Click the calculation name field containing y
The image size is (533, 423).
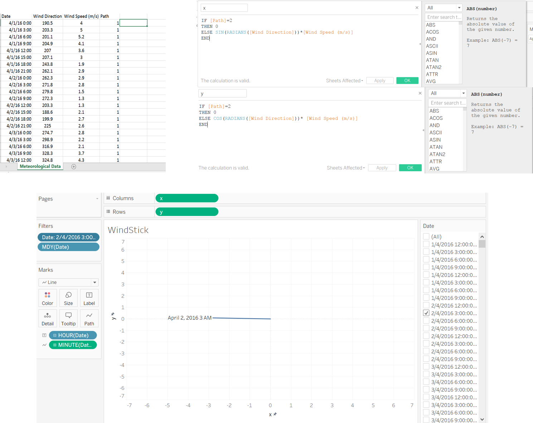click(x=223, y=93)
